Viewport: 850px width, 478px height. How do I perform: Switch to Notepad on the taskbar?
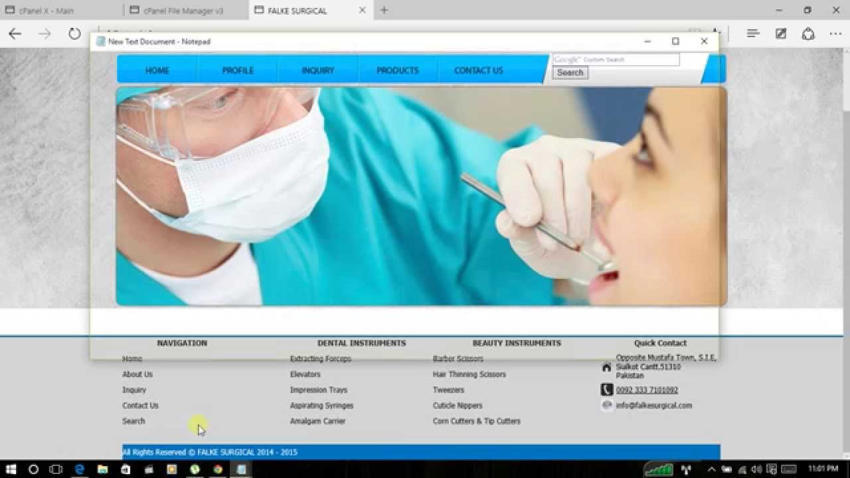[241, 469]
